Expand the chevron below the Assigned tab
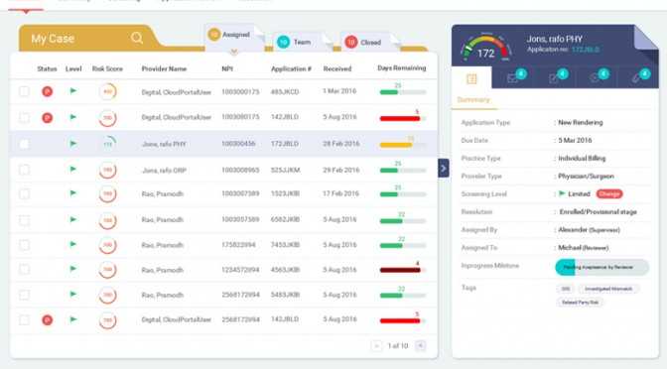Screen dimensions: 667x369 point(233,52)
